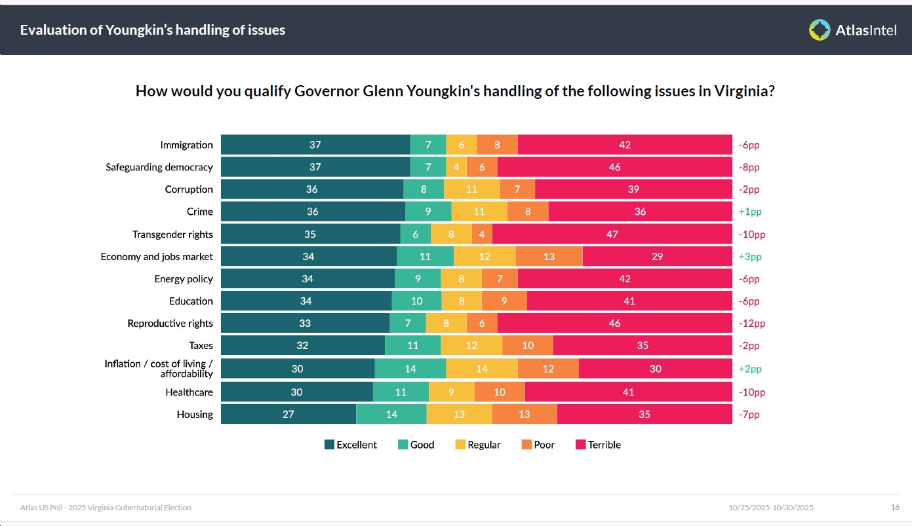
Task: Click the Poor segment for Economy and jobs market
Action: [549, 257]
